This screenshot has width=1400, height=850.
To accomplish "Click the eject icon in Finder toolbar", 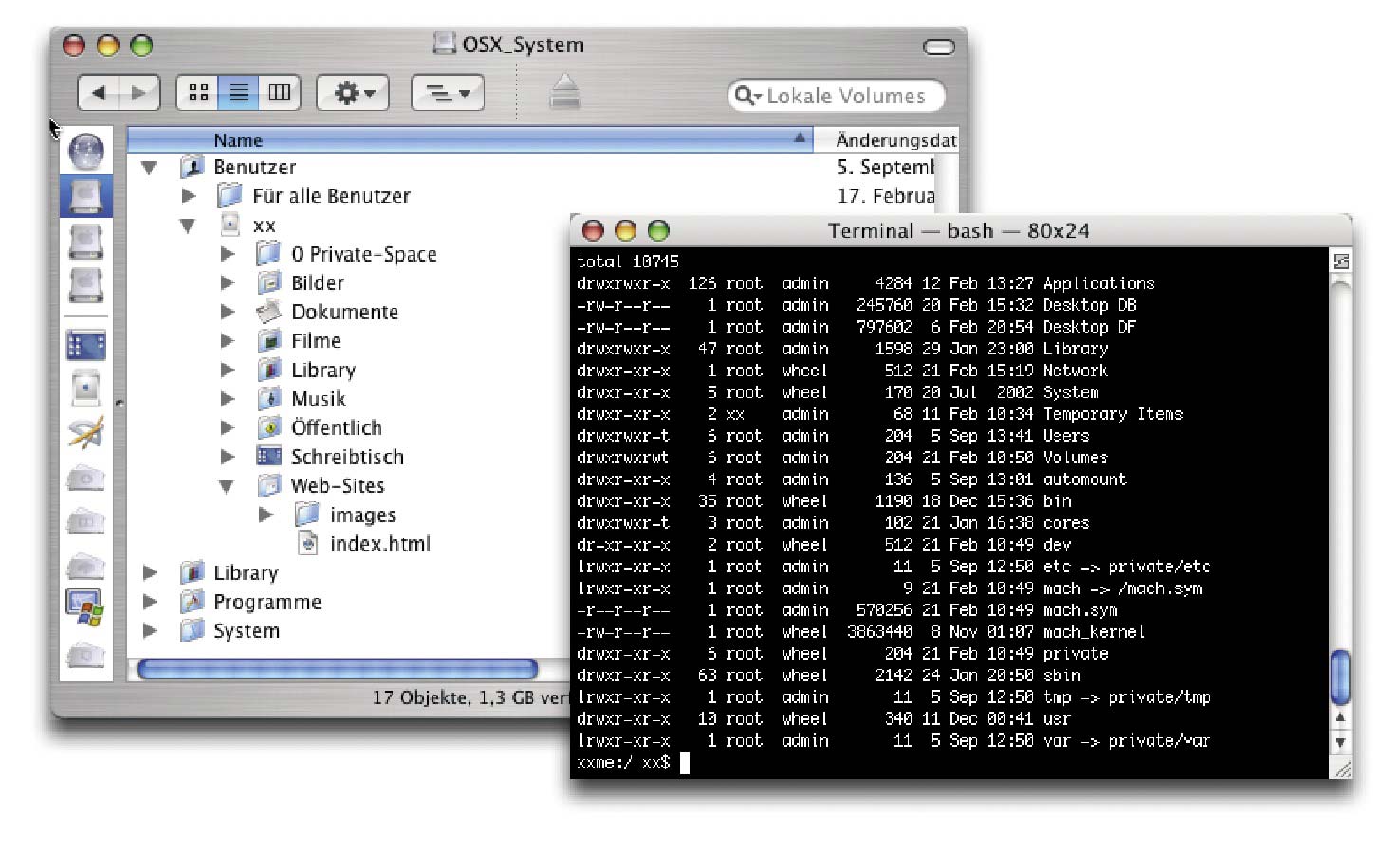I will (564, 92).
